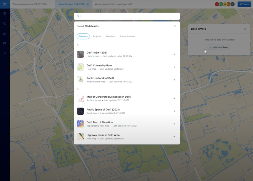The image size is (253, 181).
Task: Select the layers icon in the sidebar
Action: click(x=5, y=13)
